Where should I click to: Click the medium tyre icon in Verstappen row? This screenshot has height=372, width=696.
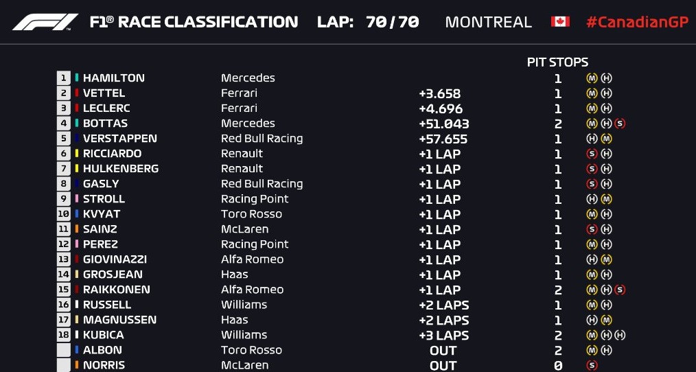(606, 139)
